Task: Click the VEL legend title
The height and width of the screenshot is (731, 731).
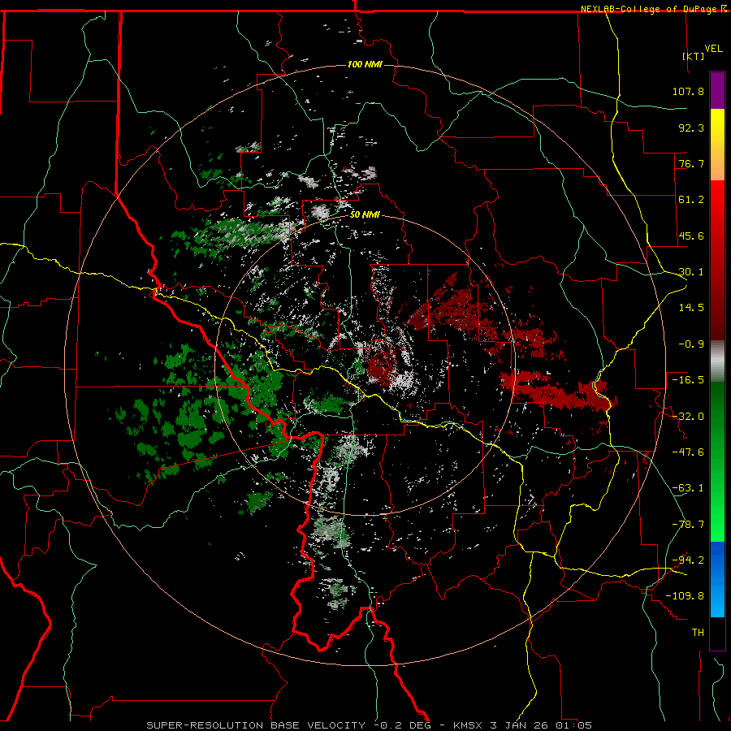Action: point(713,49)
